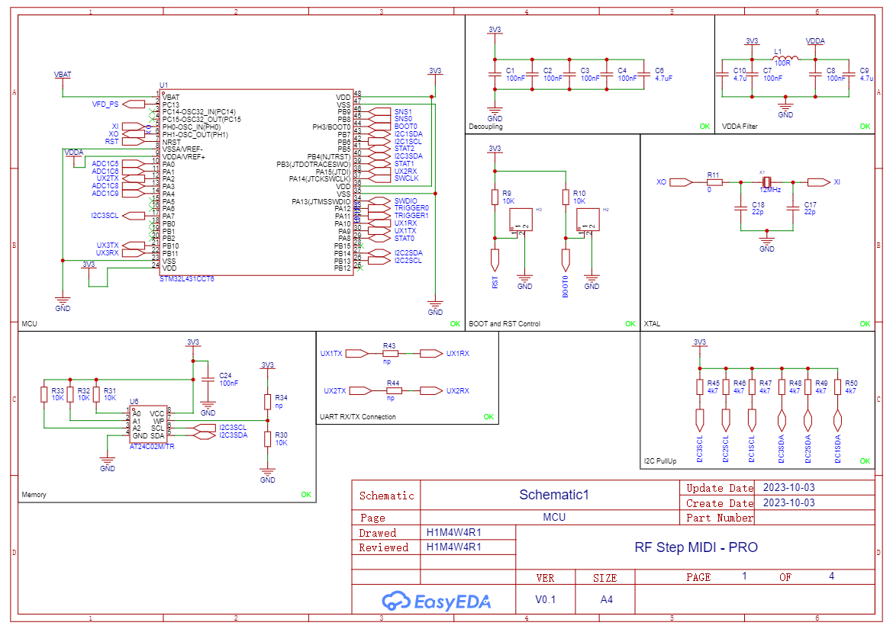Select resistor R33 10K symbol
Screen dimensions: 893x629
coord(44,394)
